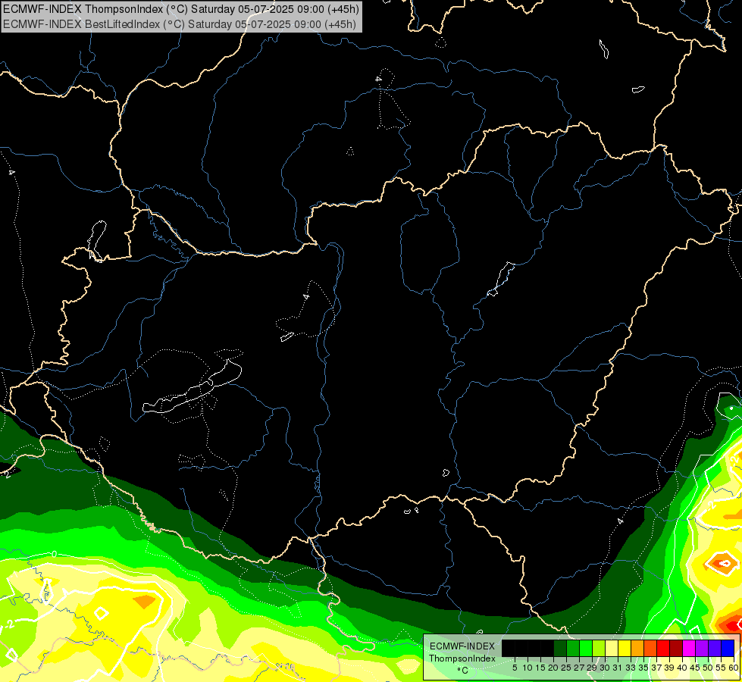Select the indigo legend swatch
742x682 pixels.
coord(715,648)
